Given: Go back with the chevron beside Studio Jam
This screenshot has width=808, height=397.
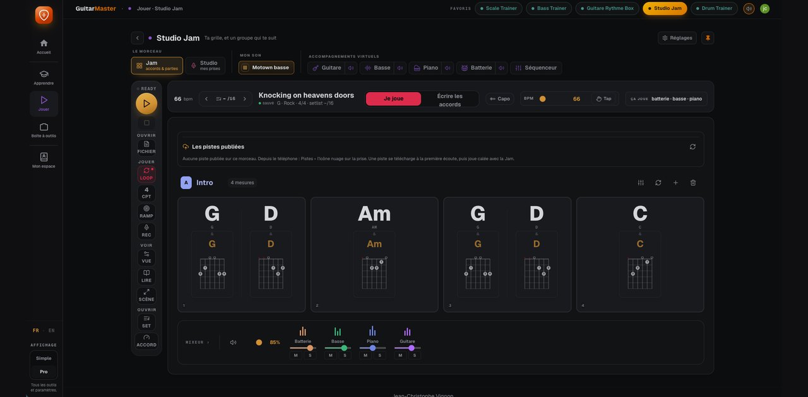Looking at the screenshot, I should click(x=138, y=38).
